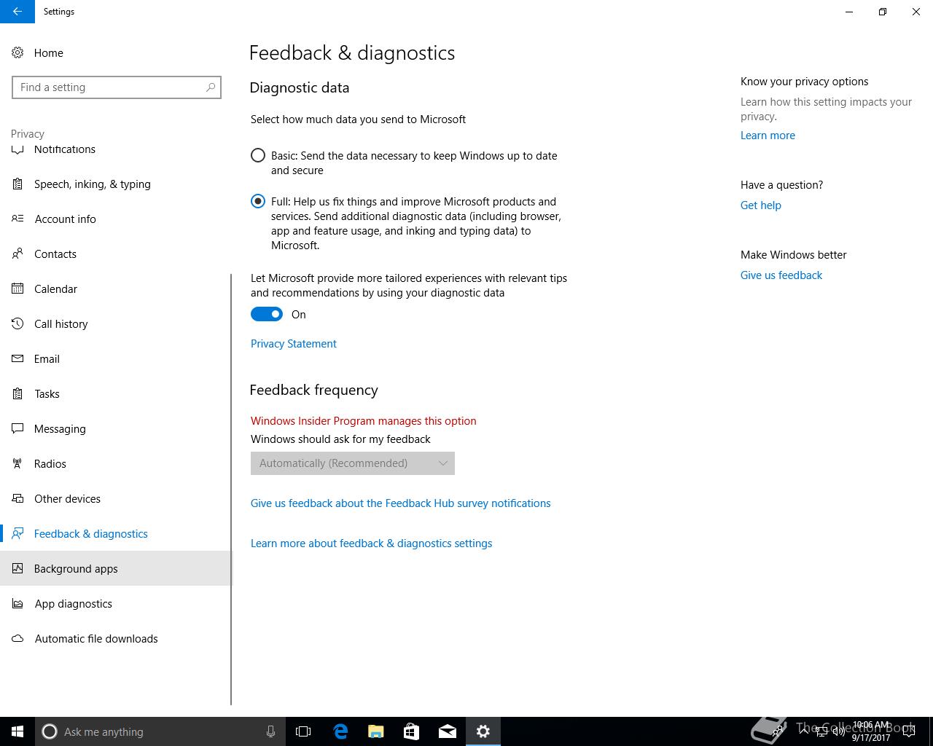This screenshot has width=933, height=746.
Task: Click the Calendar icon in sidebar
Action: click(17, 289)
